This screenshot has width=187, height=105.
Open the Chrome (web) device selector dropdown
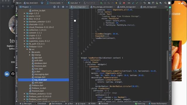55,3
